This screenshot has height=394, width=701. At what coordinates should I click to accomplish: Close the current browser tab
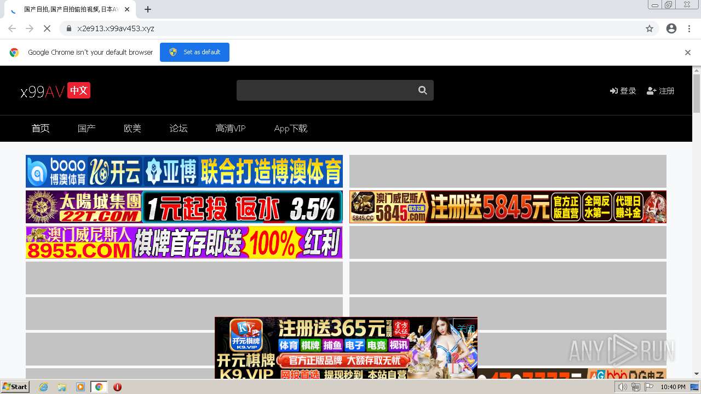pyautogui.click(x=128, y=9)
